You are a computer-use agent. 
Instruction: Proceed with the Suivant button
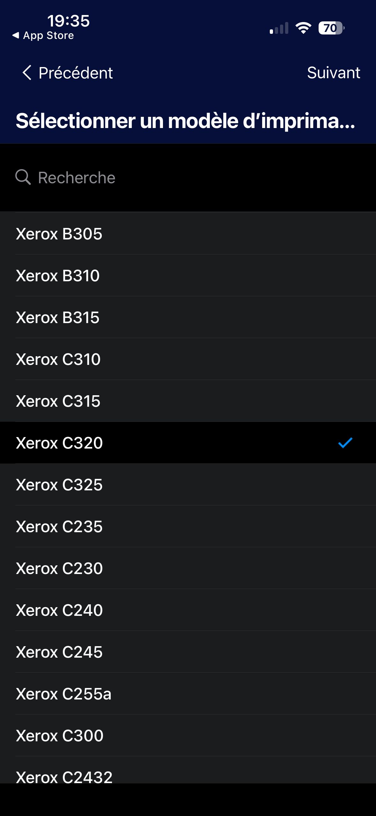(x=333, y=73)
